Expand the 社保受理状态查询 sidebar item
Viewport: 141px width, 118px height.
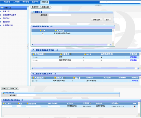point(10,15)
